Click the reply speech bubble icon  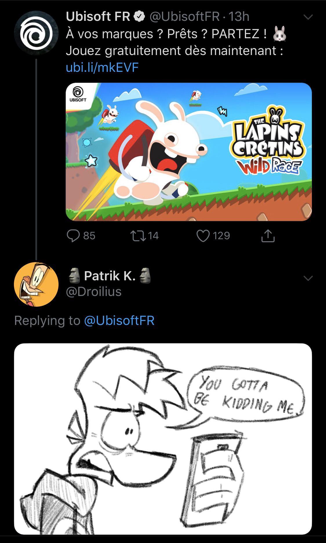[73, 235]
